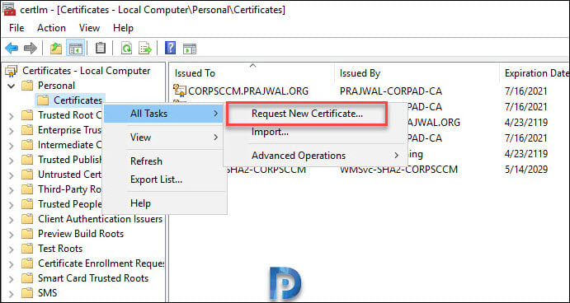The height and width of the screenshot is (303, 570).
Task: Open the File menu
Action: pyautogui.click(x=16, y=28)
